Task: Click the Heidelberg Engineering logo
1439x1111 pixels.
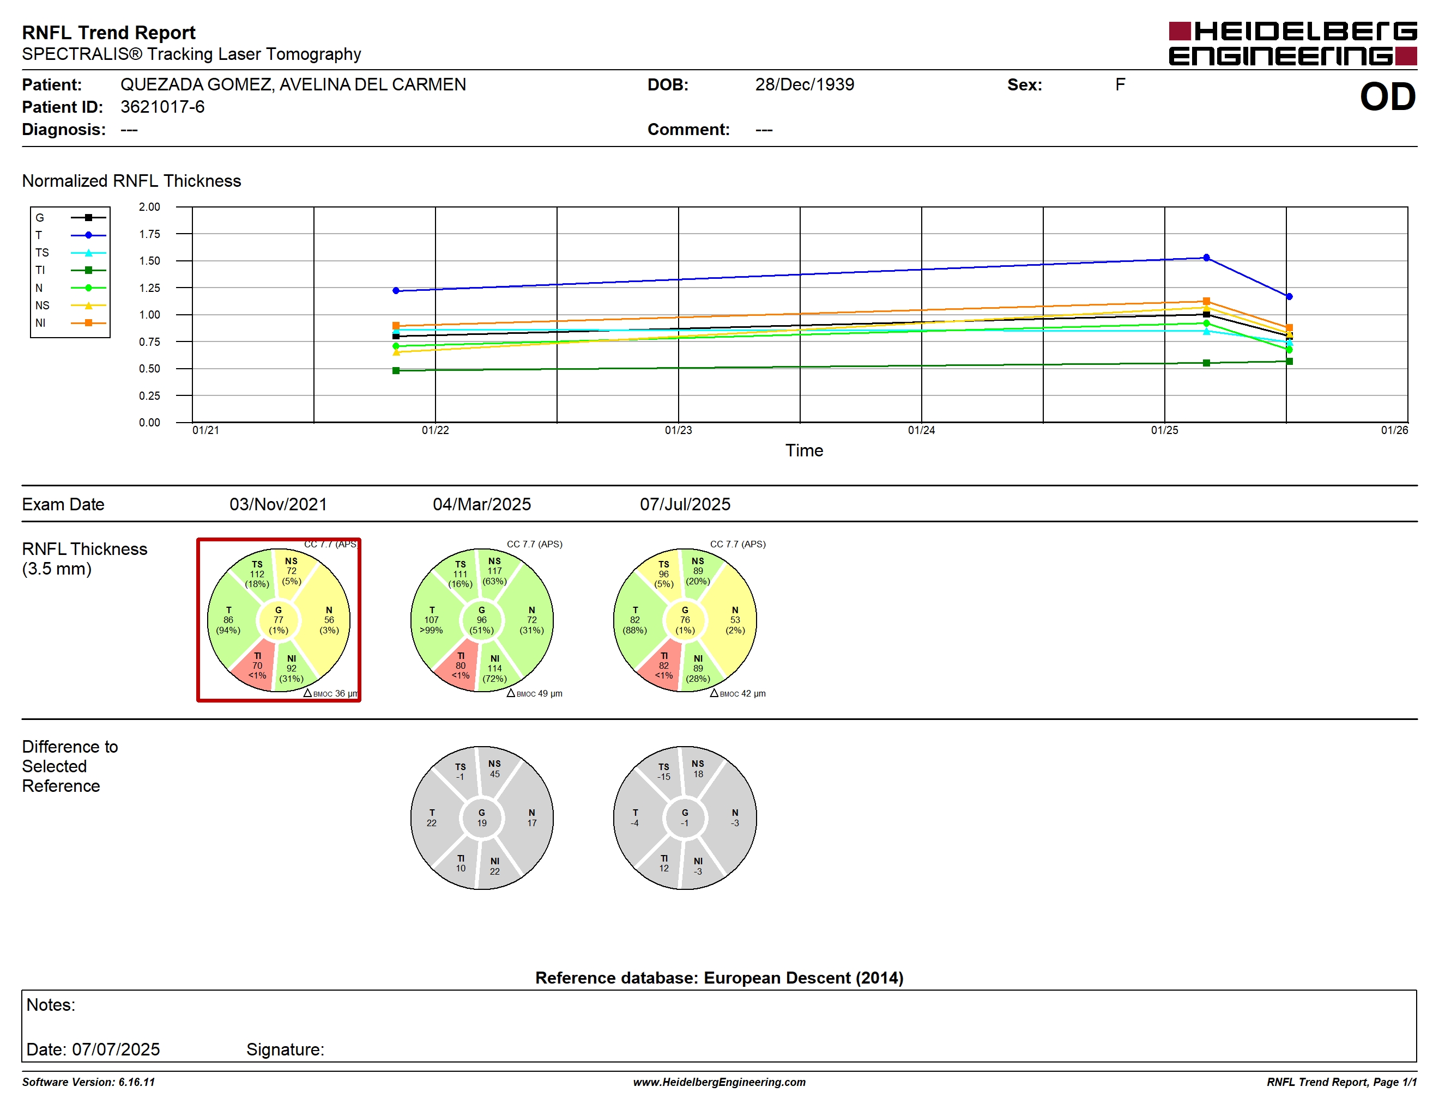Action: 1292,44
